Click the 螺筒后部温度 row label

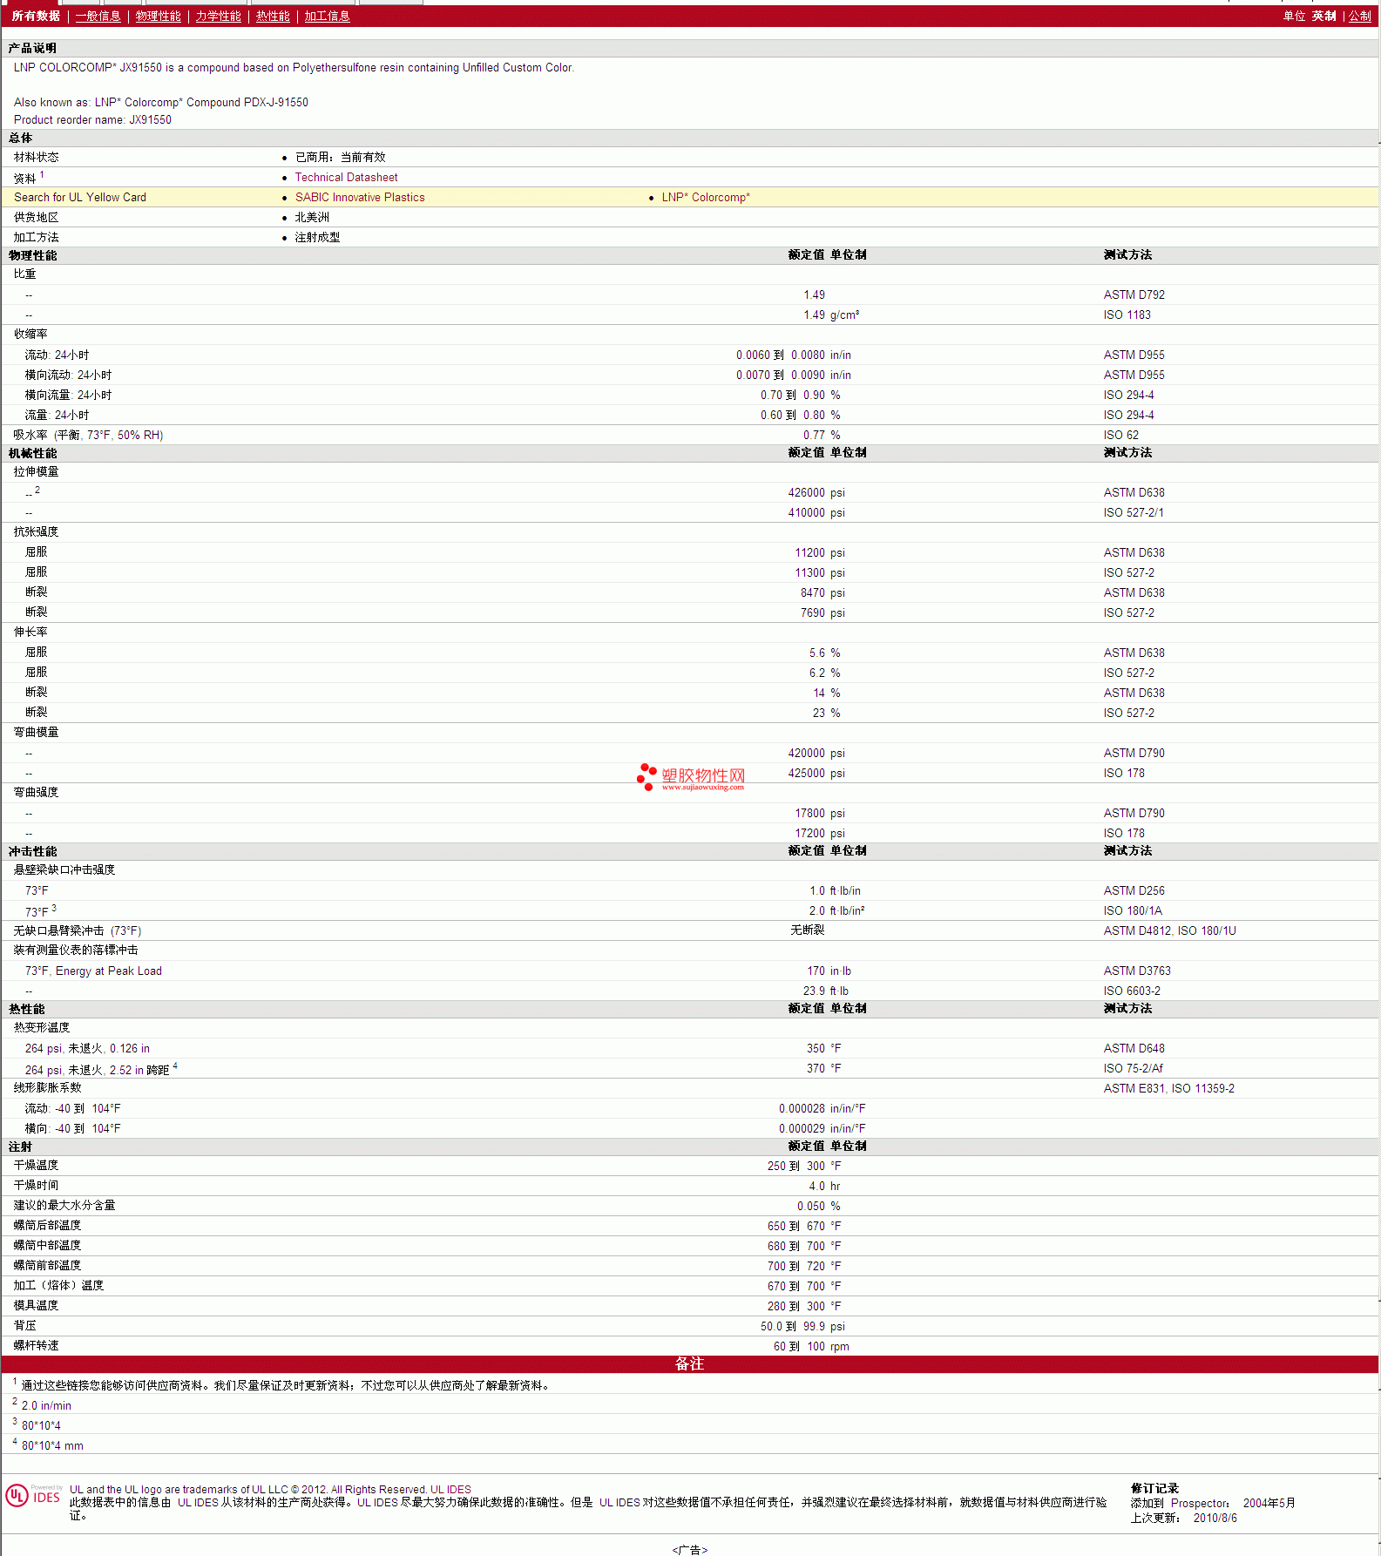(x=47, y=1226)
